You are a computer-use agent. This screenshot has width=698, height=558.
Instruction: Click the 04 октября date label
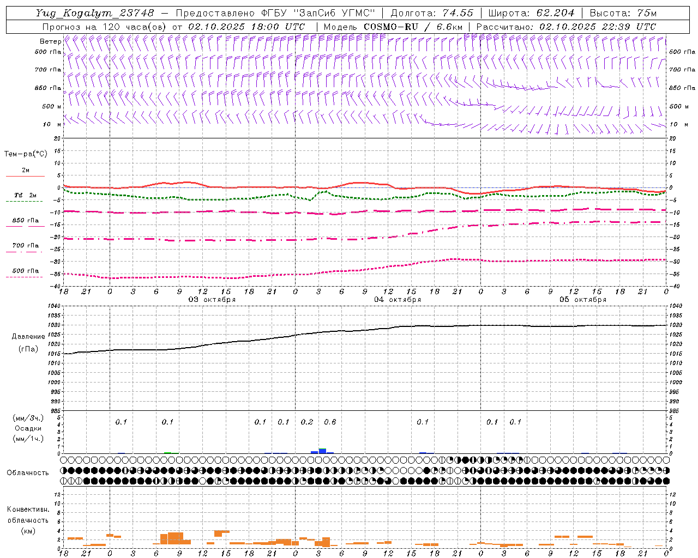[398, 300]
